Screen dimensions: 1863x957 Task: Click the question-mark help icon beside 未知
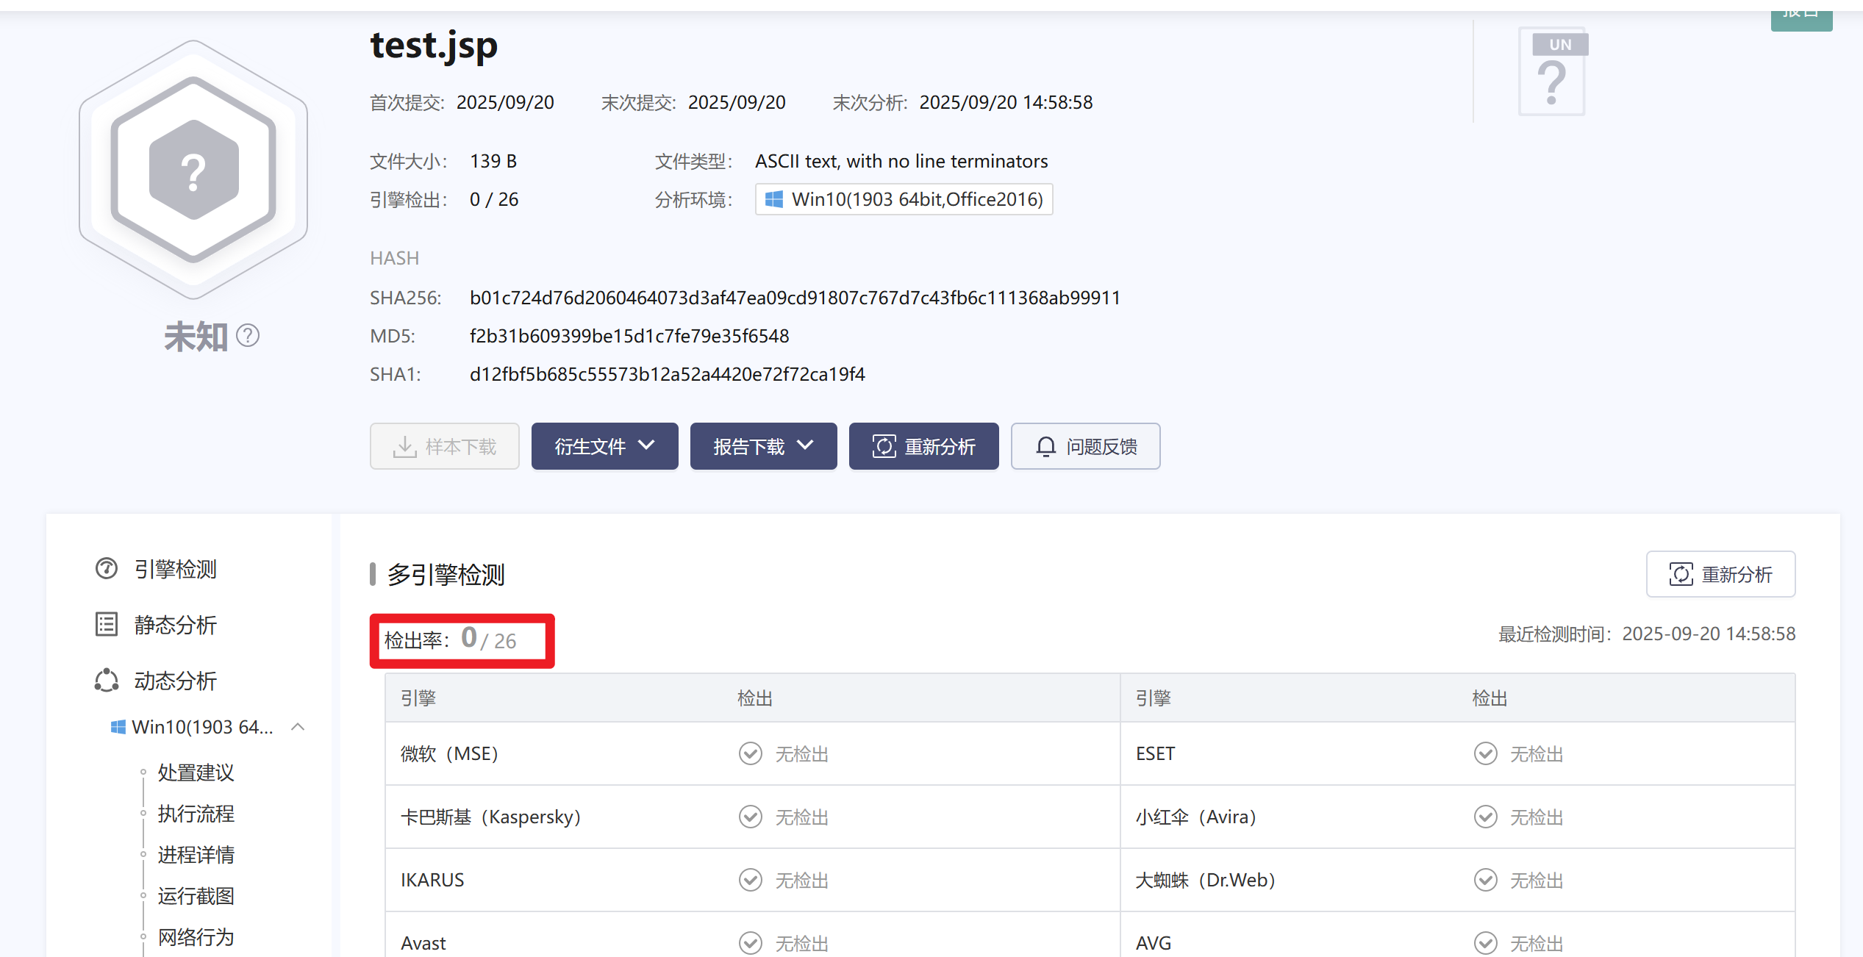[x=248, y=336]
